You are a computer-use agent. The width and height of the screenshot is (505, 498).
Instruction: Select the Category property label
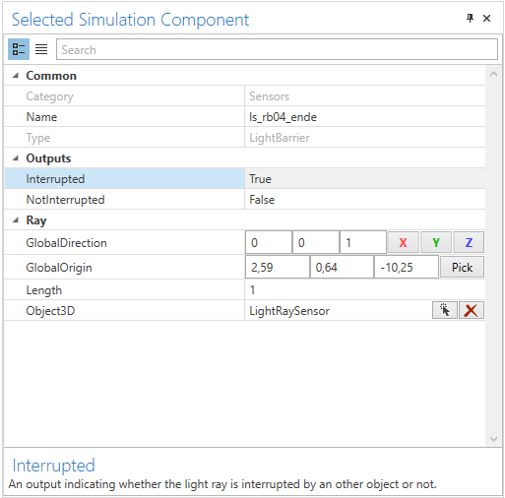pyautogui.click(x=49, y=96)
